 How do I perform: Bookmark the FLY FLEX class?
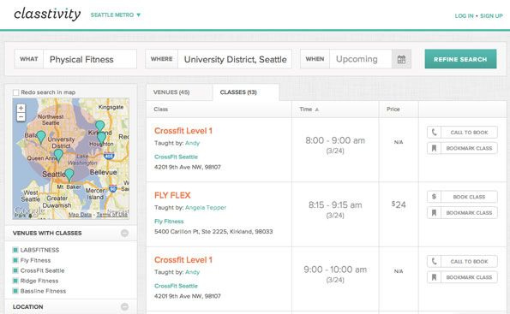(462, 213)
